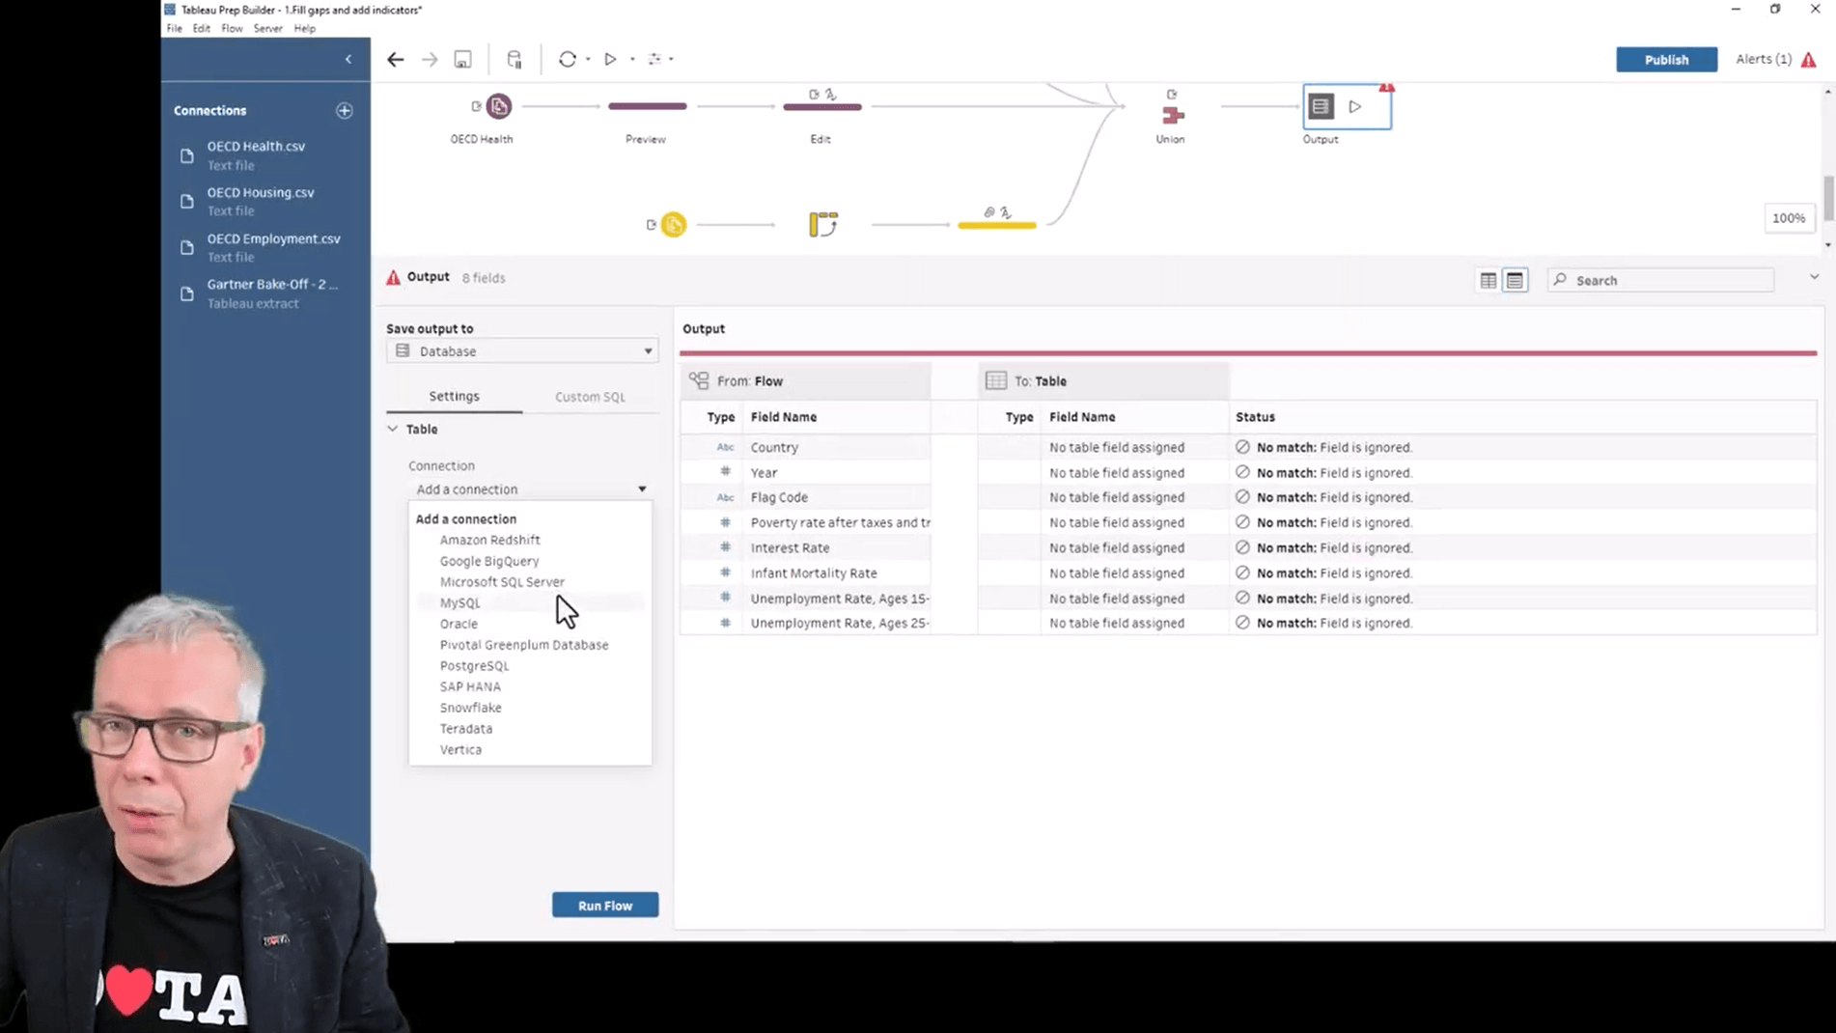The image size is (1836, 1033).
Task: Click the Publish button
Action: (x=1665, y=59)
